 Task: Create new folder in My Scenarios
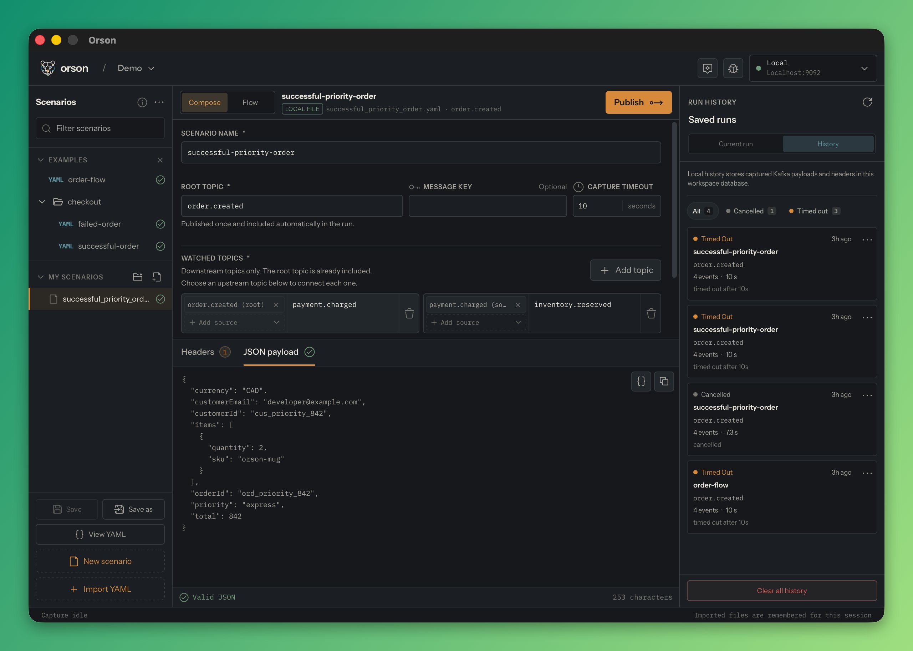(x=137, y=277)
